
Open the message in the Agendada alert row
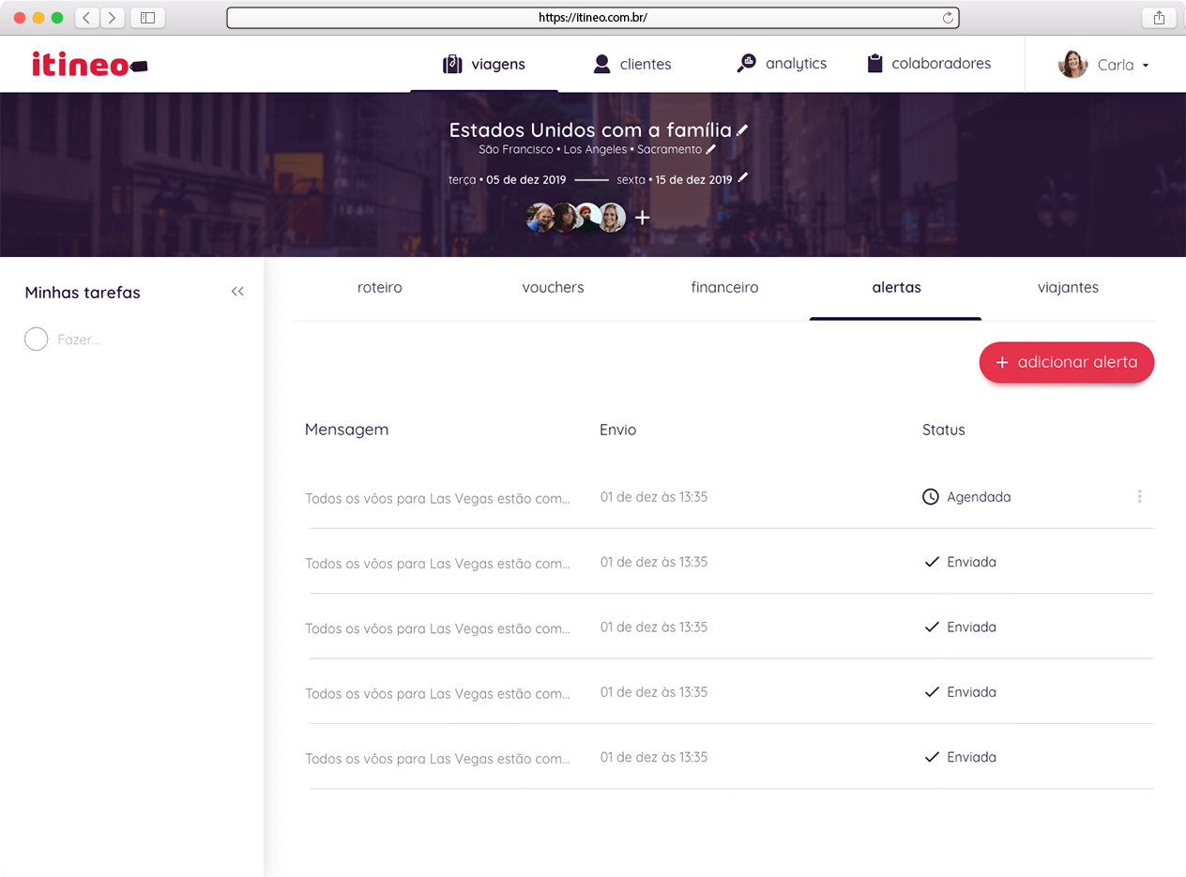438,498
